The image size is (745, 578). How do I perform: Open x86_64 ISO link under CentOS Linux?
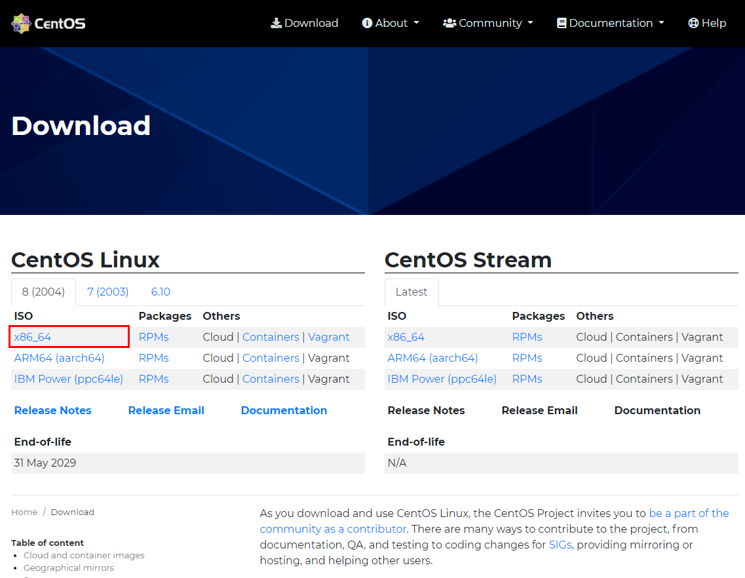(x=33, y=337)
